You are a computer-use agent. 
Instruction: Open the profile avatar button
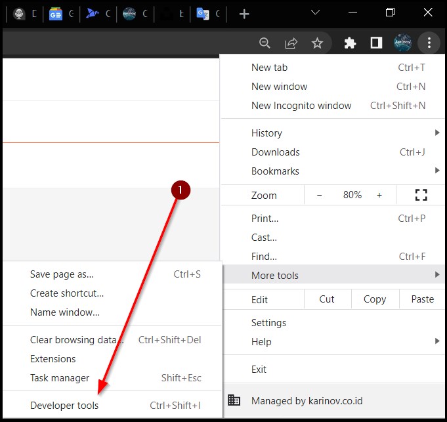pyautogui.click(x=402, y=43)
